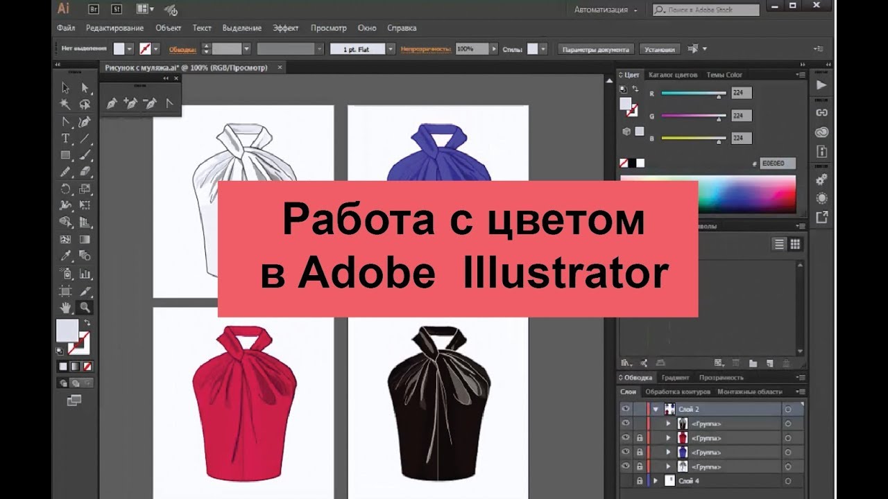Viewport: 888px width, 499px height.
Task: Select the Direct Selection tool
Action: click(85, 88)
